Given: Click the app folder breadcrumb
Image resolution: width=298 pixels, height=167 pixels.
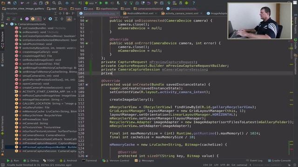Looking at the screenshot, I should point(52,9).
